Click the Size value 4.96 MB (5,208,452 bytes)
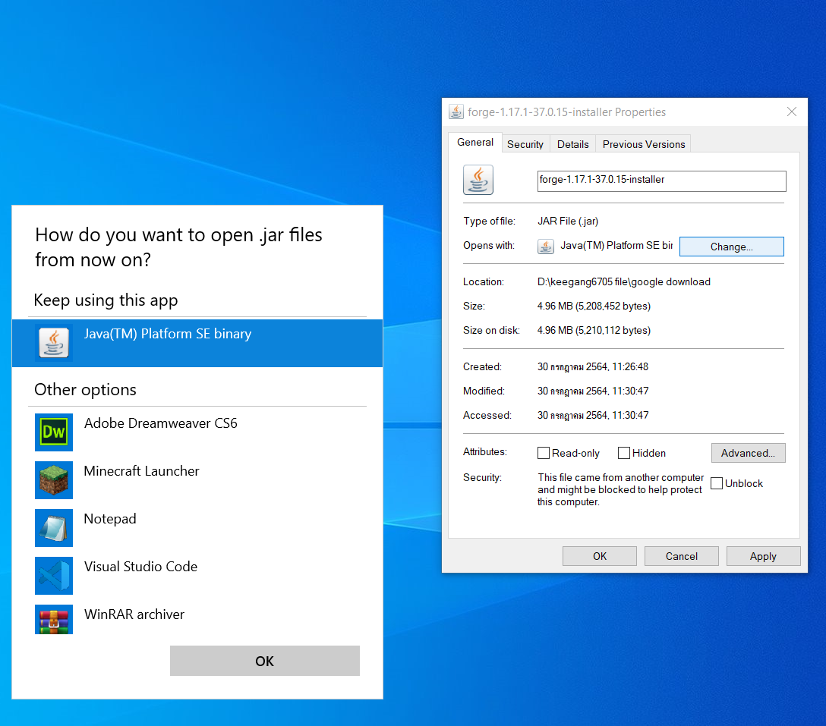The width and height of the screenshot is (826, 726). pos(594,306)
